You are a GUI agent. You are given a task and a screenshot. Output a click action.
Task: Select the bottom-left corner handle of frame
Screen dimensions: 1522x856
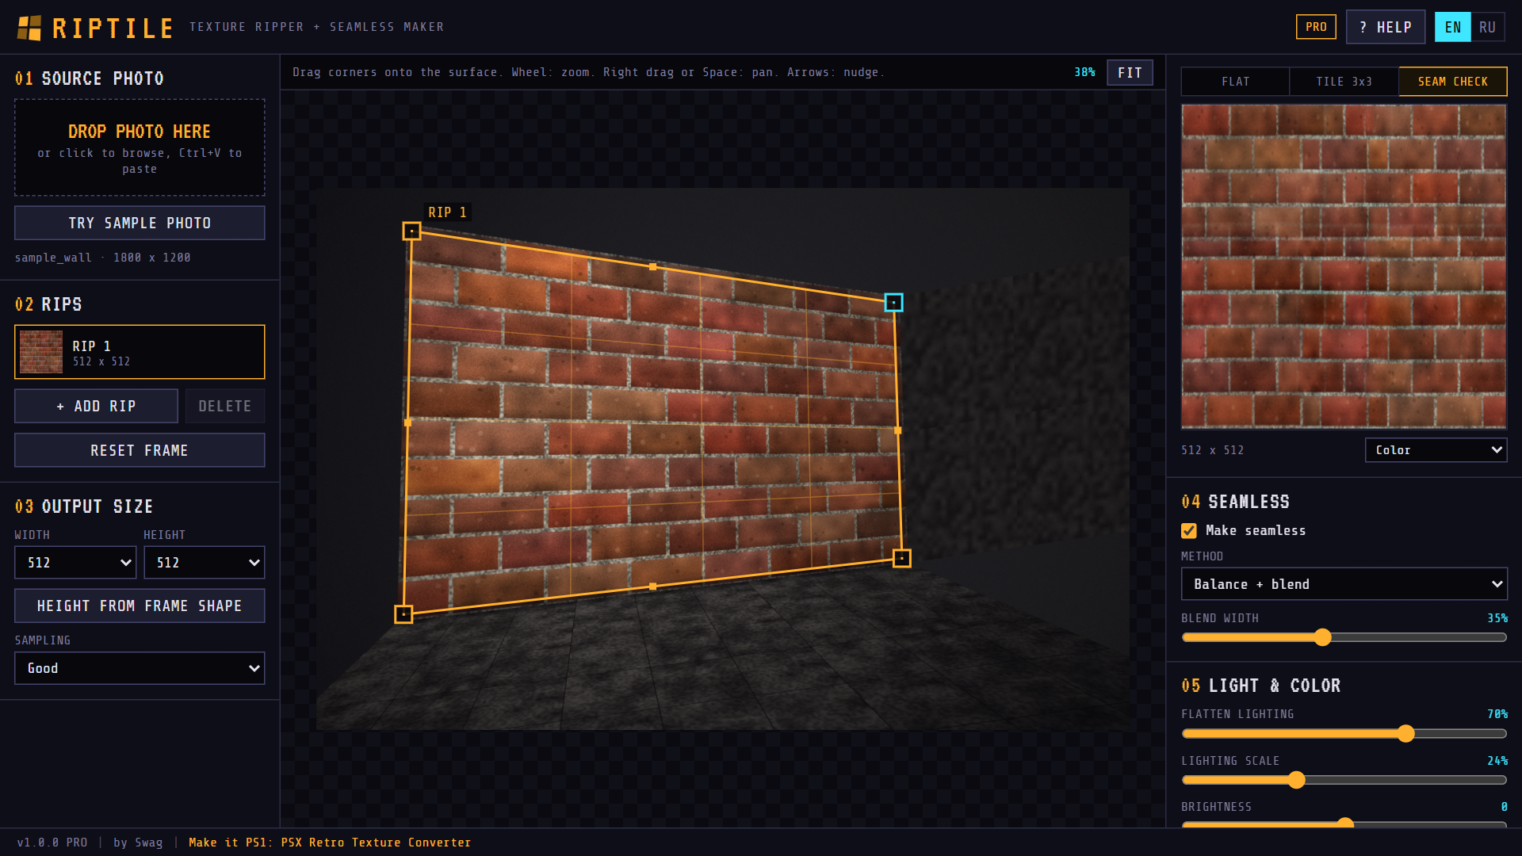403,614
